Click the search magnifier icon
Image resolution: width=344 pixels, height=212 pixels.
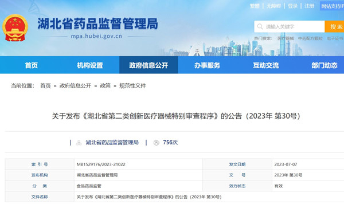(260, 26)
